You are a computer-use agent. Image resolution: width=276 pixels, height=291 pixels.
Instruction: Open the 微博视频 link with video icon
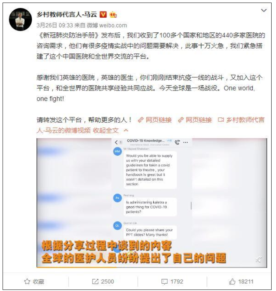151,125
